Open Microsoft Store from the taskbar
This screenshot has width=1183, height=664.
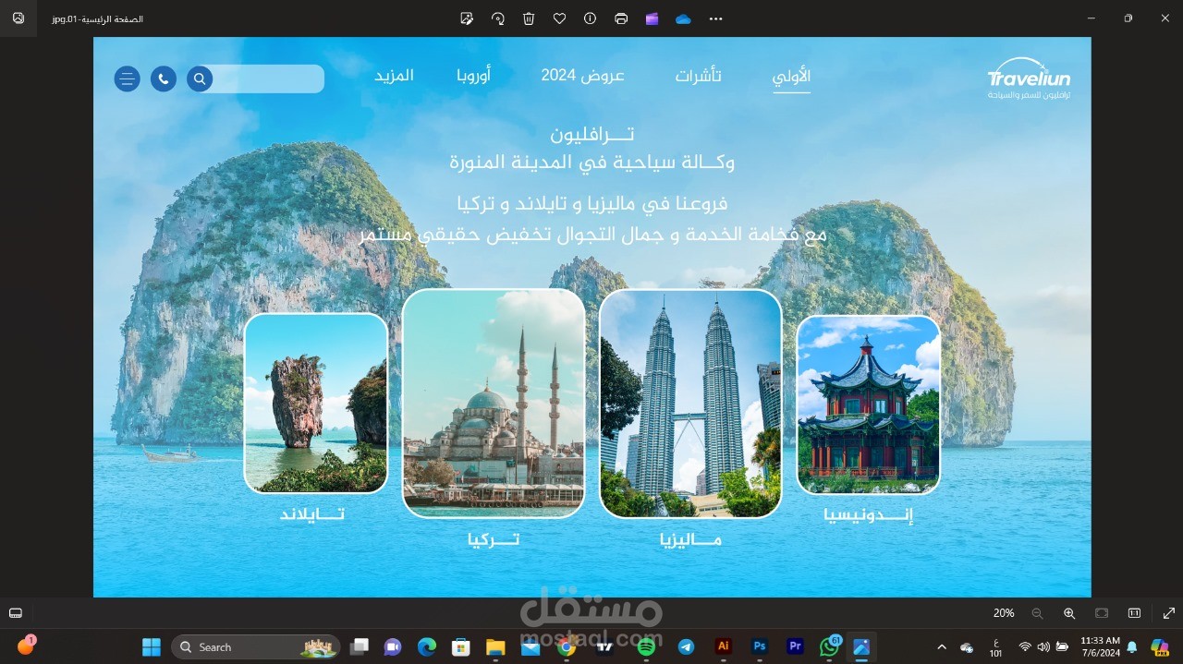(460, 646)
